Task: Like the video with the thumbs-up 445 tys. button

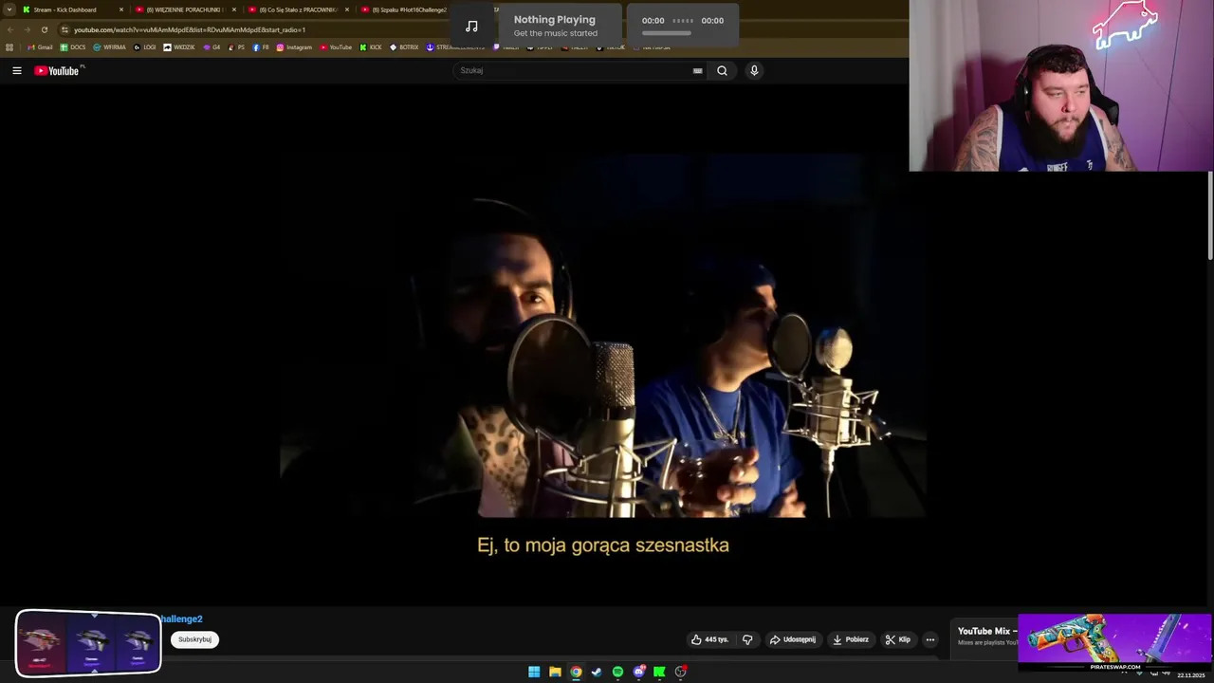Action: tap(709, 639)
